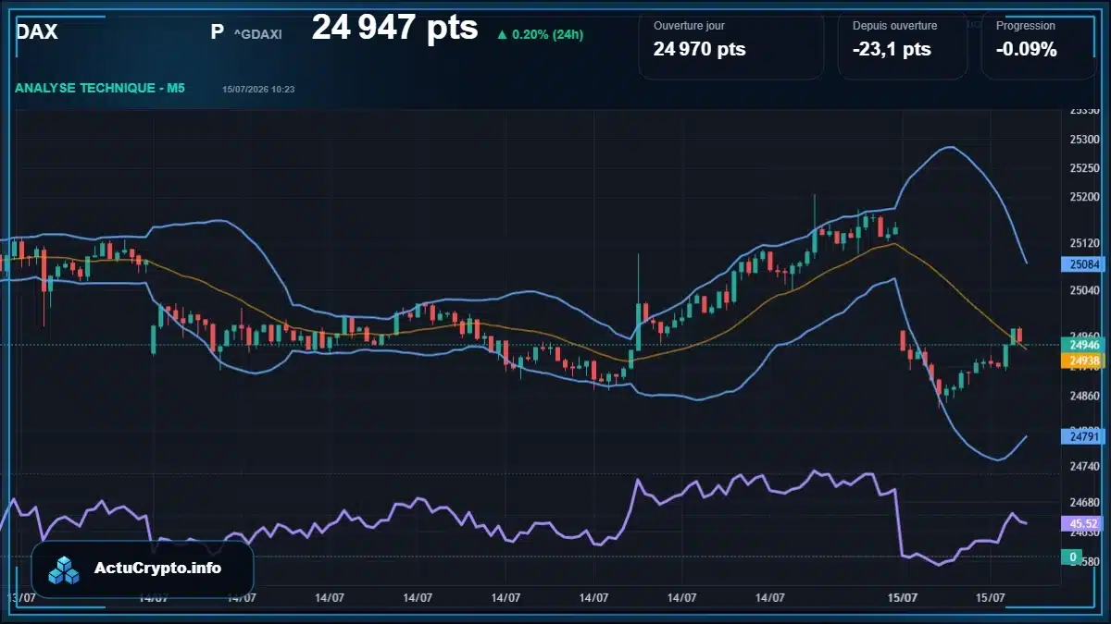Click the green 24946 current price tag

[x=1083, y=345]
